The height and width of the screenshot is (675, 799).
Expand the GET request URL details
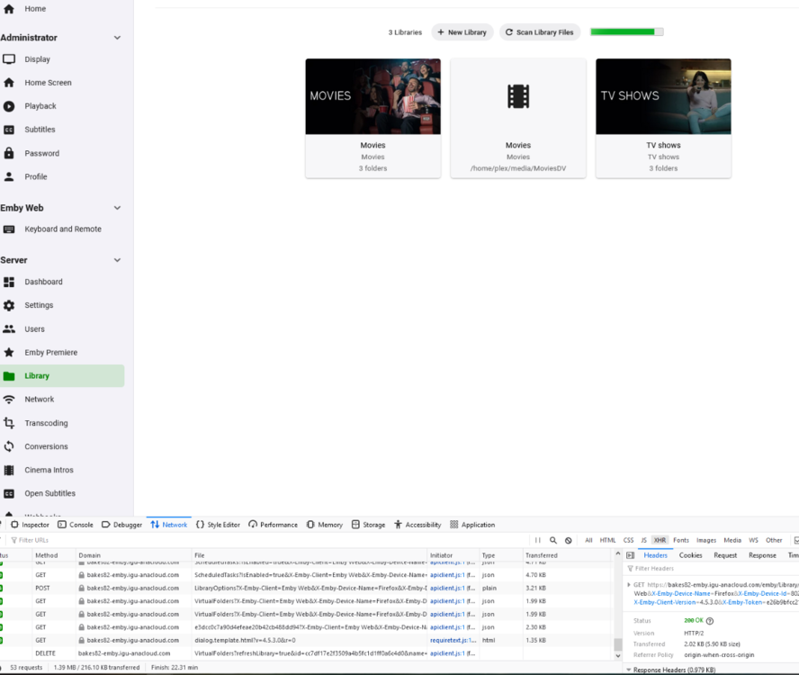click(629, 585)
